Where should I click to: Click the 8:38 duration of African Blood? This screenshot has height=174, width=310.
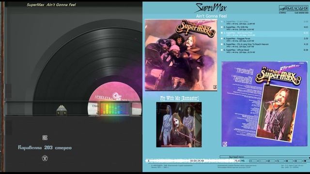(x=306, y=50)
